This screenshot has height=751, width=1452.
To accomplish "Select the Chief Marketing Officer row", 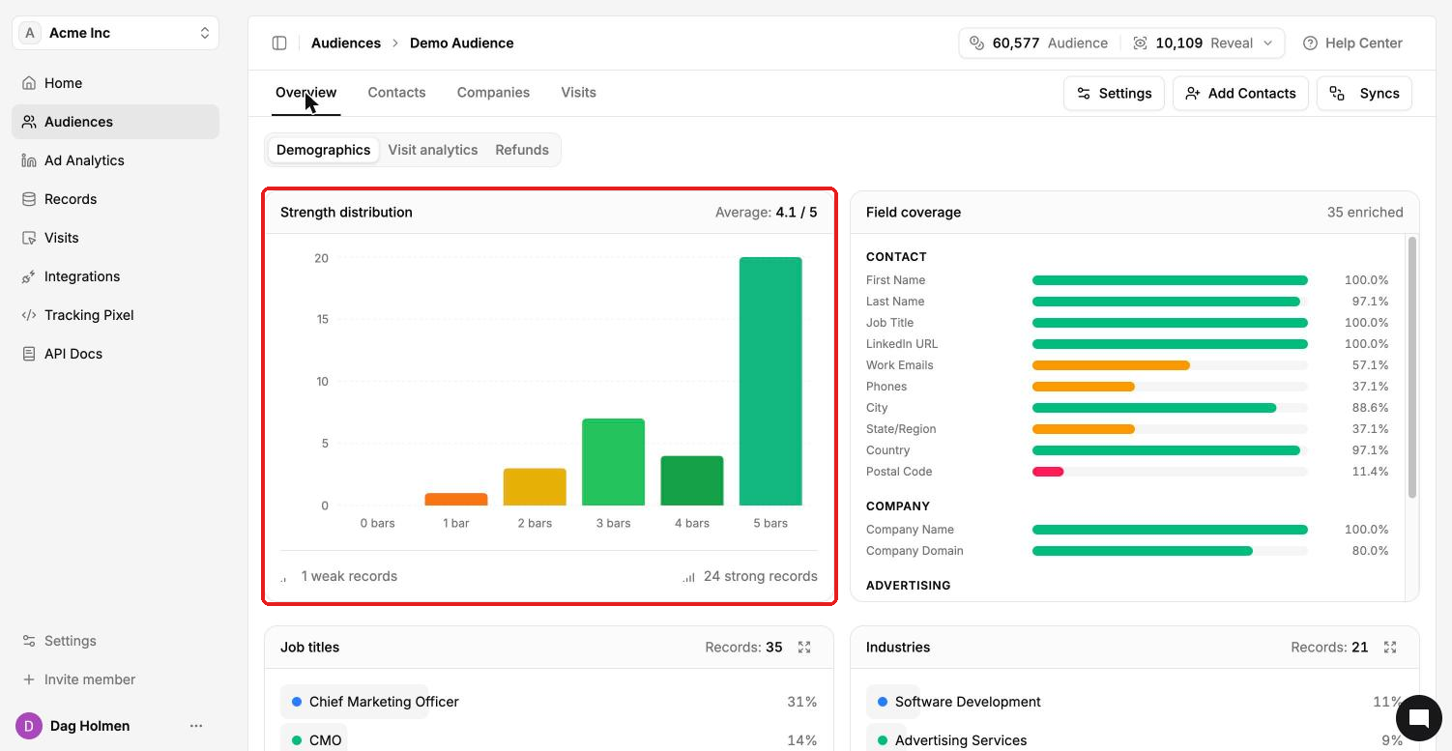I will click(x=549, y=702).
